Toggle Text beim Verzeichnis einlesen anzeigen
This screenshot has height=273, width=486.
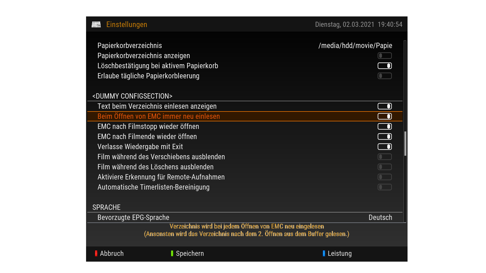384,106
